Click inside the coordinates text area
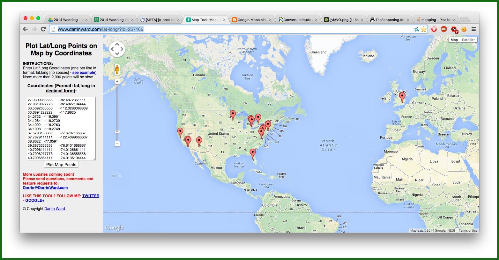 61,128
